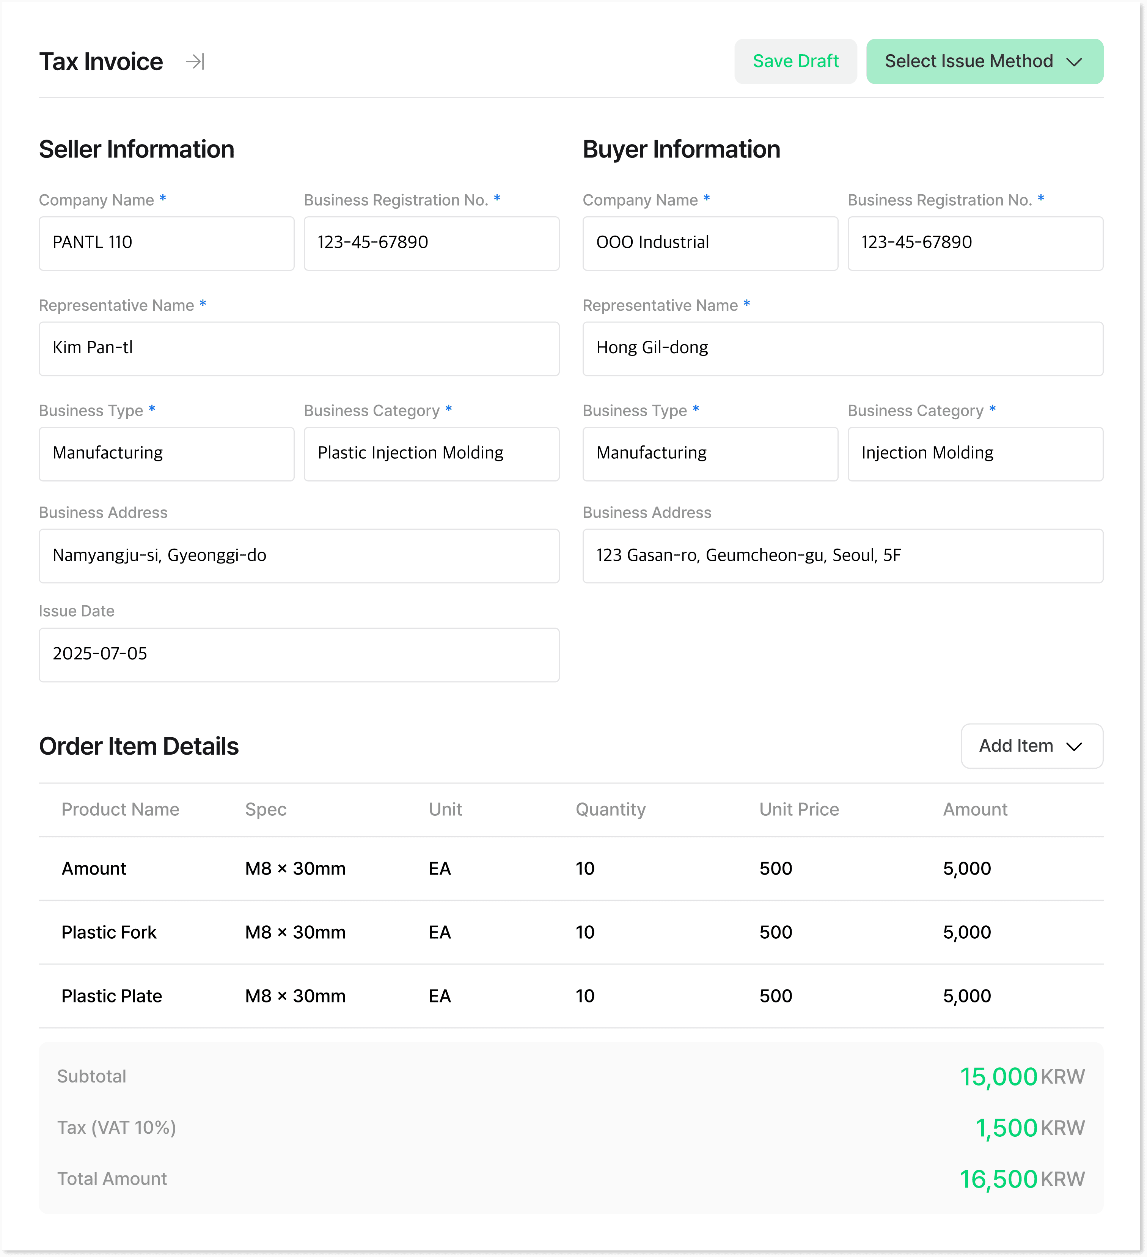Click the buyer Gasan-ro address field
Image resolution: width=1147 pixels, height=1257 pixels.
[x=842, y=555]
